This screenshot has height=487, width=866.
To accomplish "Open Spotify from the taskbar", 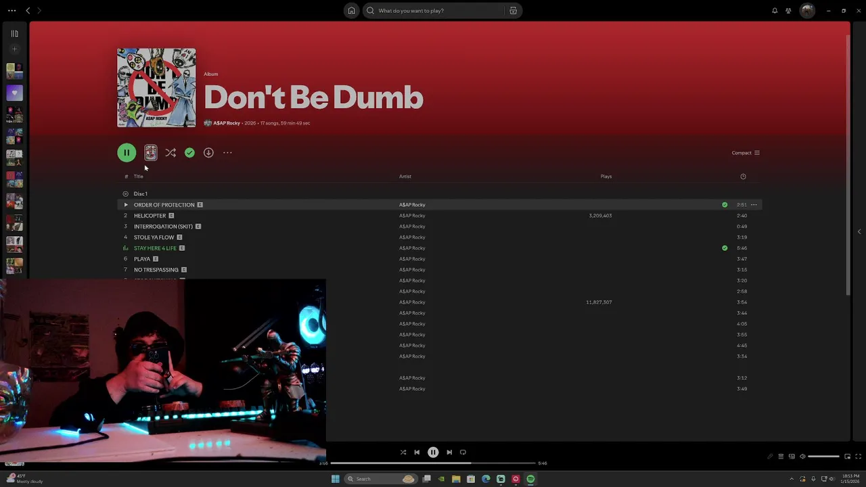I will tap(530, 479).
